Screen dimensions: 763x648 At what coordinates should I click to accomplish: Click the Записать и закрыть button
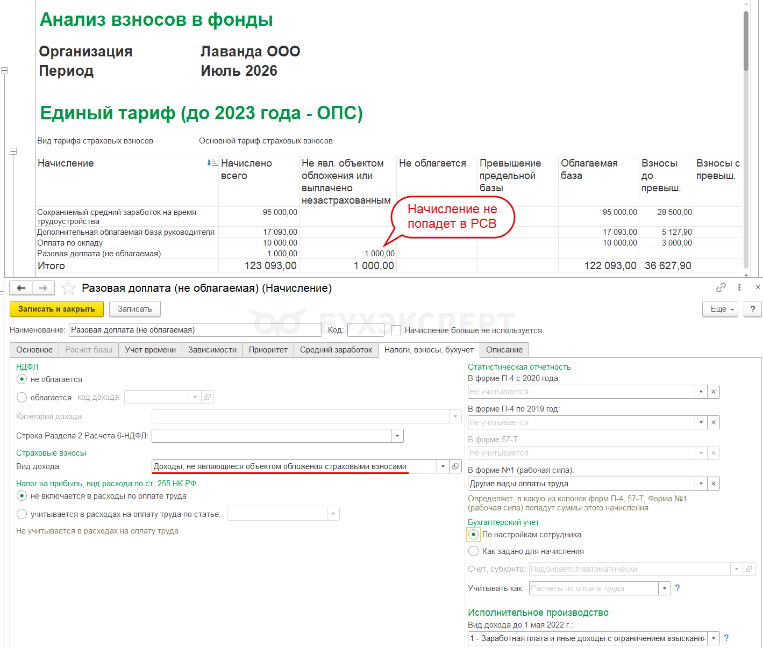pos(56,309)
